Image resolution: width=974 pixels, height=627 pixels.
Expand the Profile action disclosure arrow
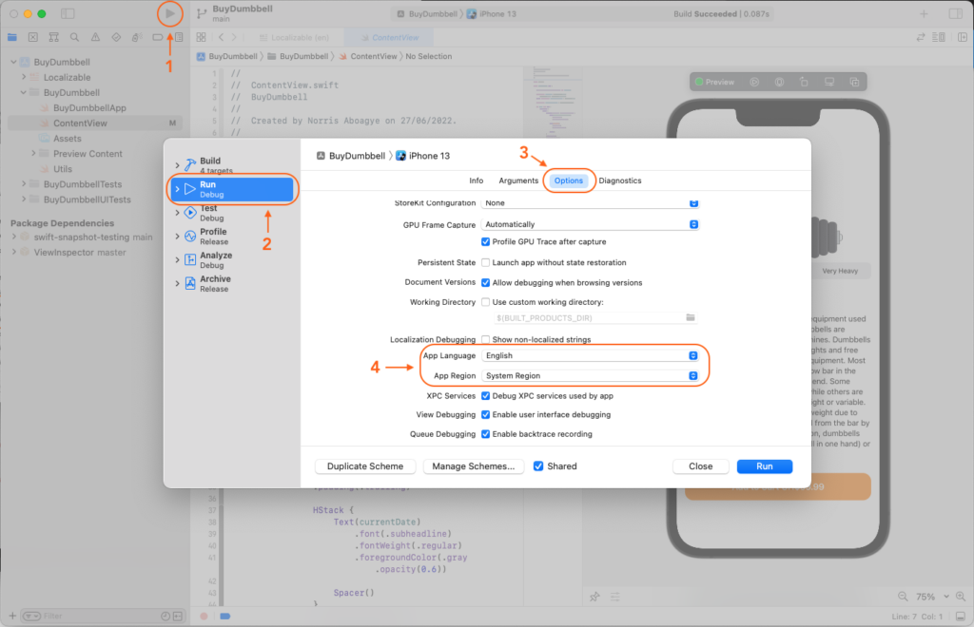pyautogui.click(x=177, y=237)
